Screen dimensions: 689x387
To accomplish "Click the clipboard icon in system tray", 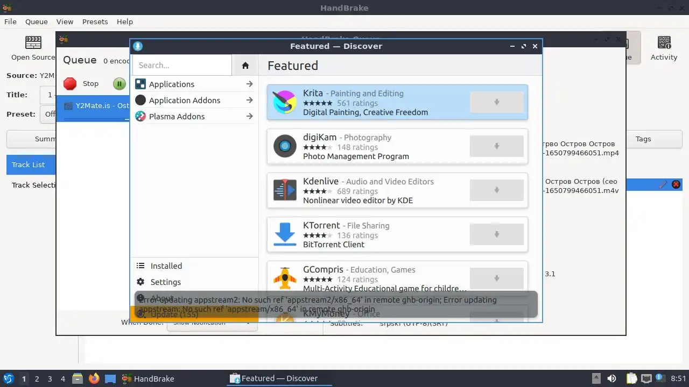I will (x=631, y=378).
